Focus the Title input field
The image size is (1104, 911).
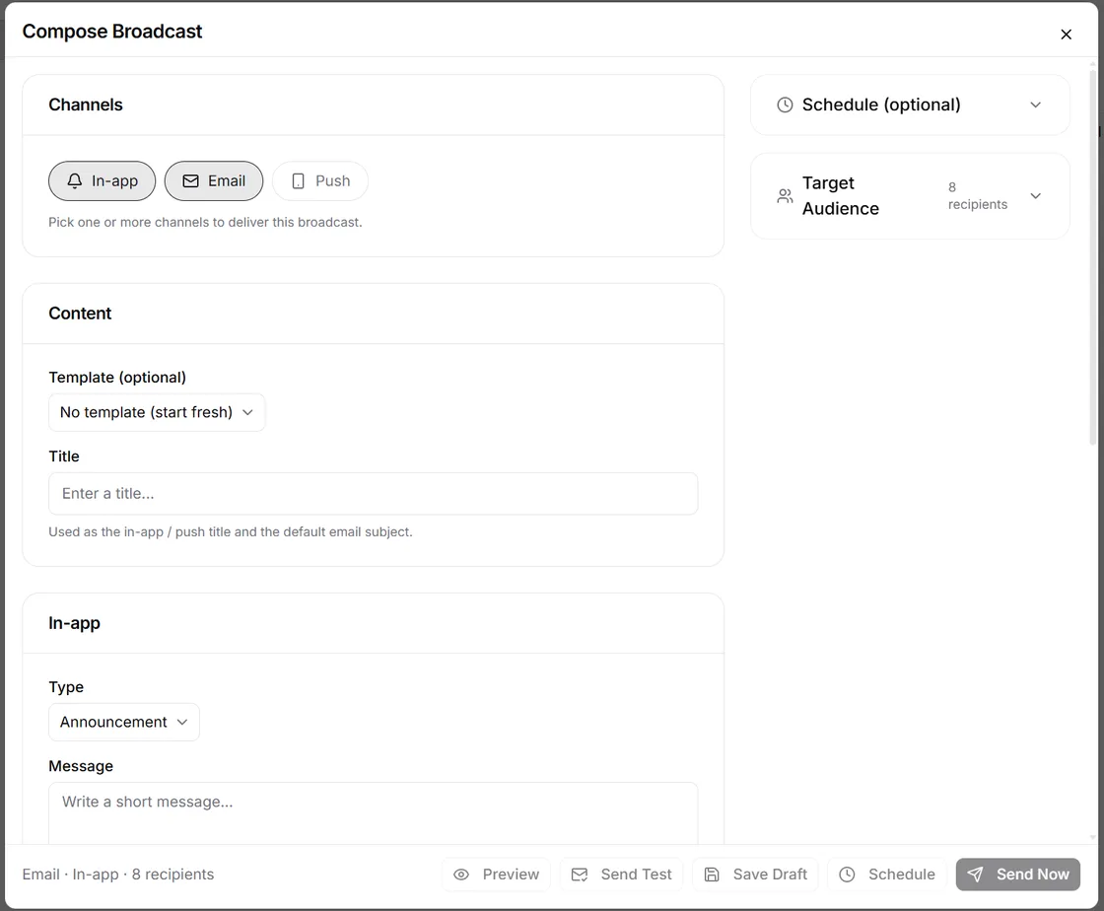coord(374,494)
